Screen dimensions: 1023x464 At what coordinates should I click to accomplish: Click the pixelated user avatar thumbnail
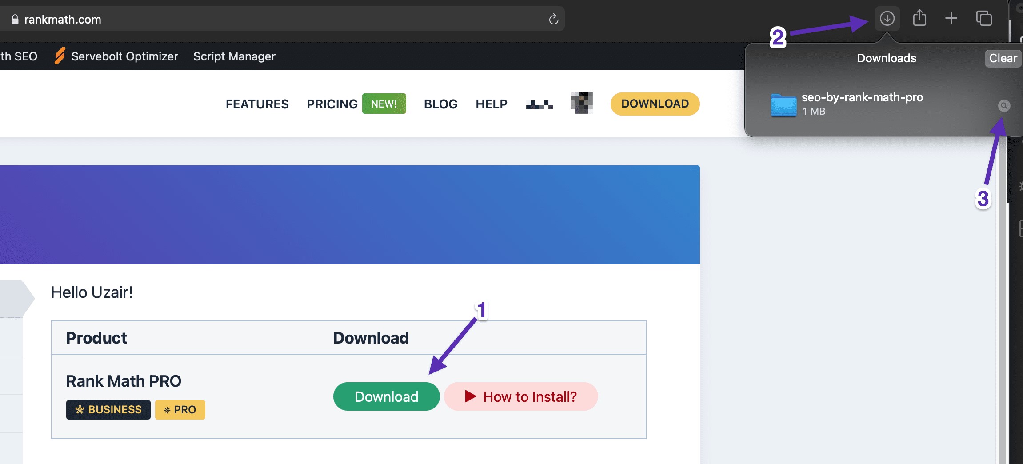click(x=581, y=103)
